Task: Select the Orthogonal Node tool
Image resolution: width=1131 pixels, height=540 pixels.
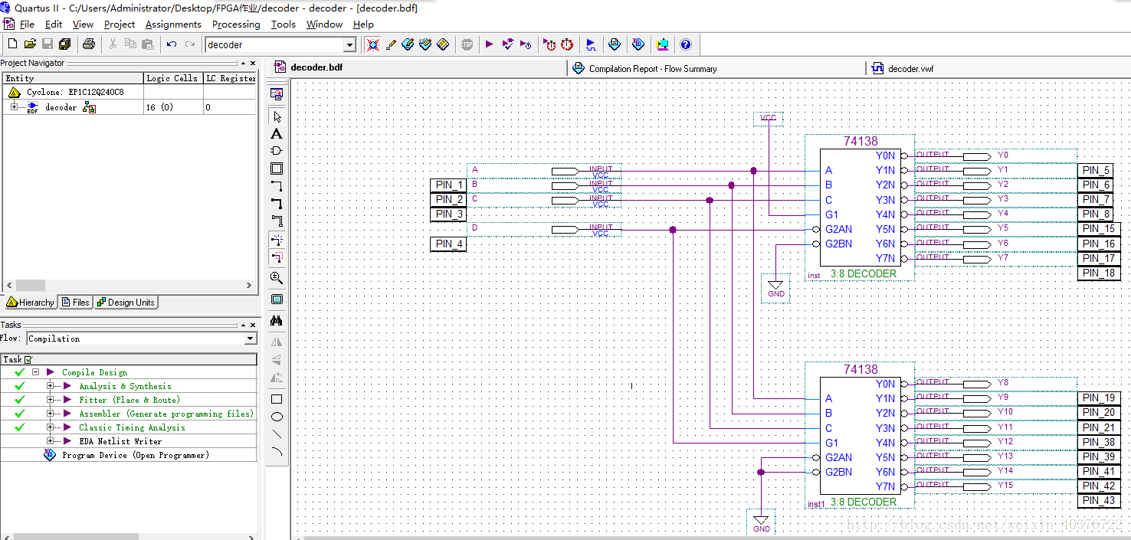Action: click(277, 186)
